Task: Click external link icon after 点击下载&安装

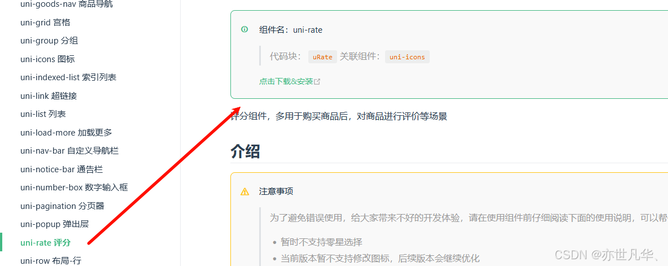Action: point(317,82)
